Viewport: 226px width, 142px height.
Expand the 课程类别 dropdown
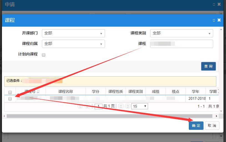pyautogui.click(x=182, y=33)
